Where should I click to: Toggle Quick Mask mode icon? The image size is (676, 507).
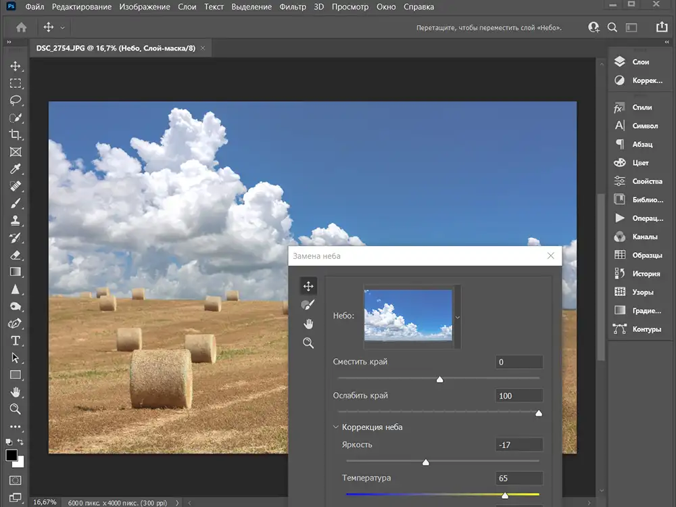(16, 480)
